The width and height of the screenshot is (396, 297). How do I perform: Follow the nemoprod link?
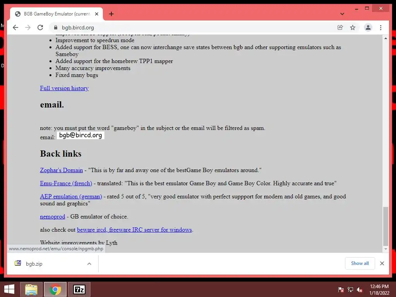(53, 217)
